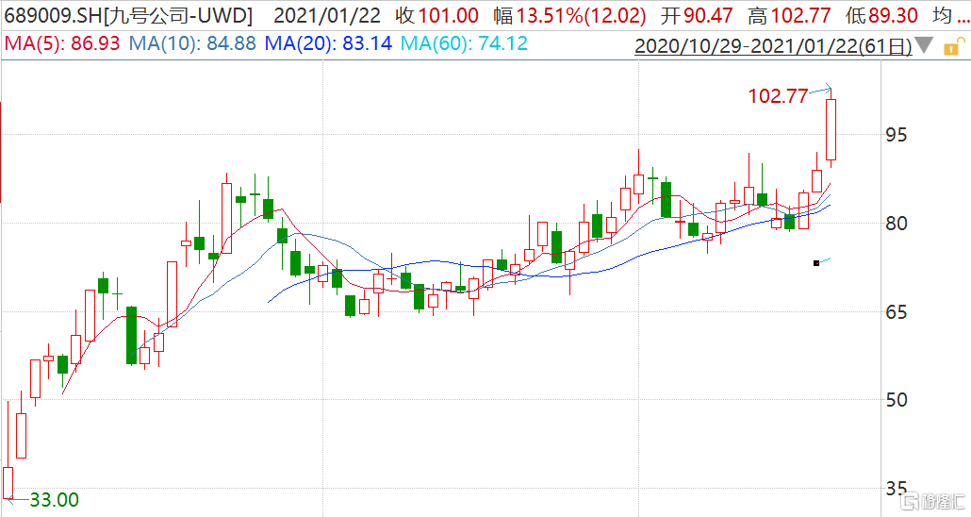Click the date 2021/01/22 in header
The image size is (971, 517).
coord(327,15)
